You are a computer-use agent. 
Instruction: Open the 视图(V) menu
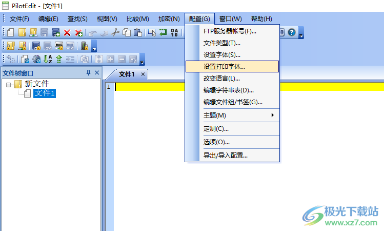point(107,19)
